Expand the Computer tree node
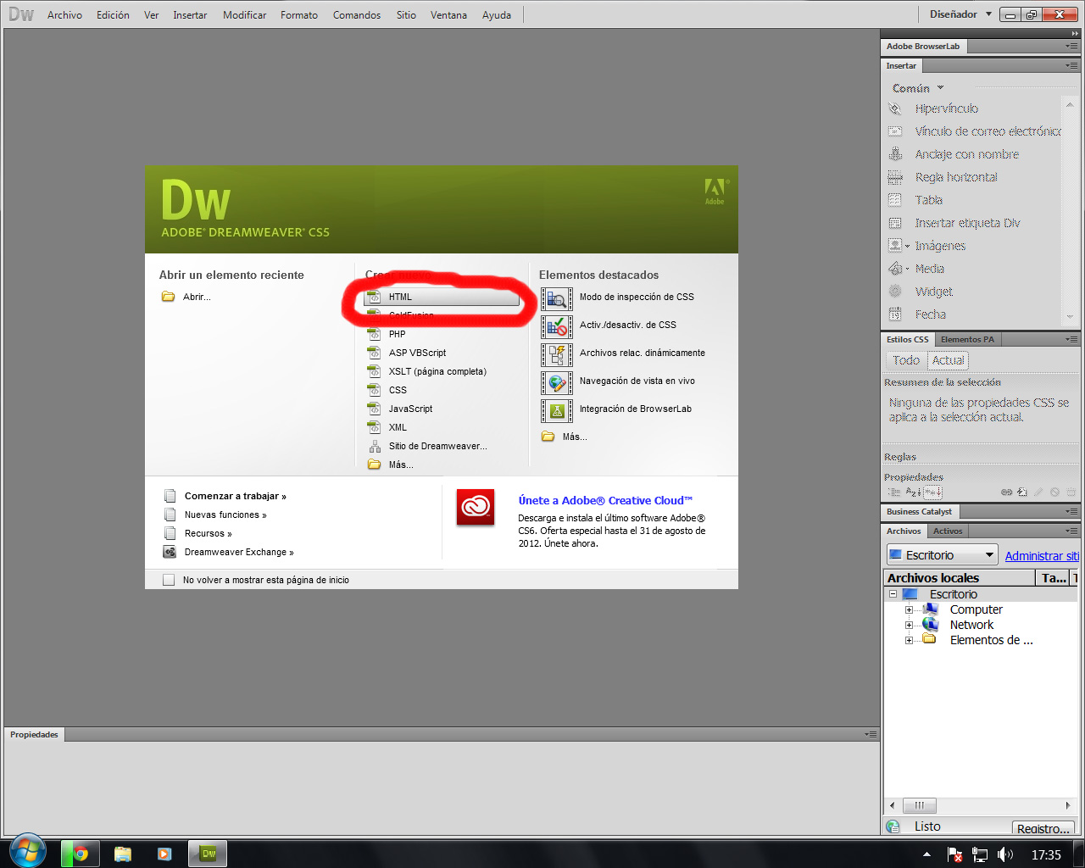Screen dimensions: 1085x868 (x=907, y=609)
